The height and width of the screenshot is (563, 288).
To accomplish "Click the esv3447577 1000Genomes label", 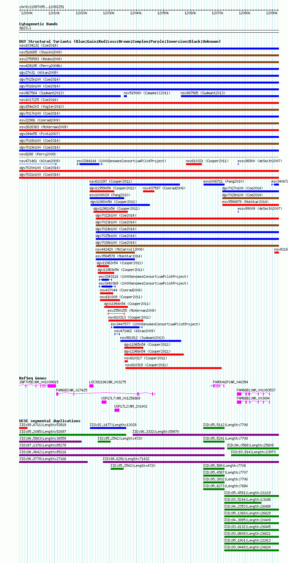I will pyautogui.click(x=155, y=324).
